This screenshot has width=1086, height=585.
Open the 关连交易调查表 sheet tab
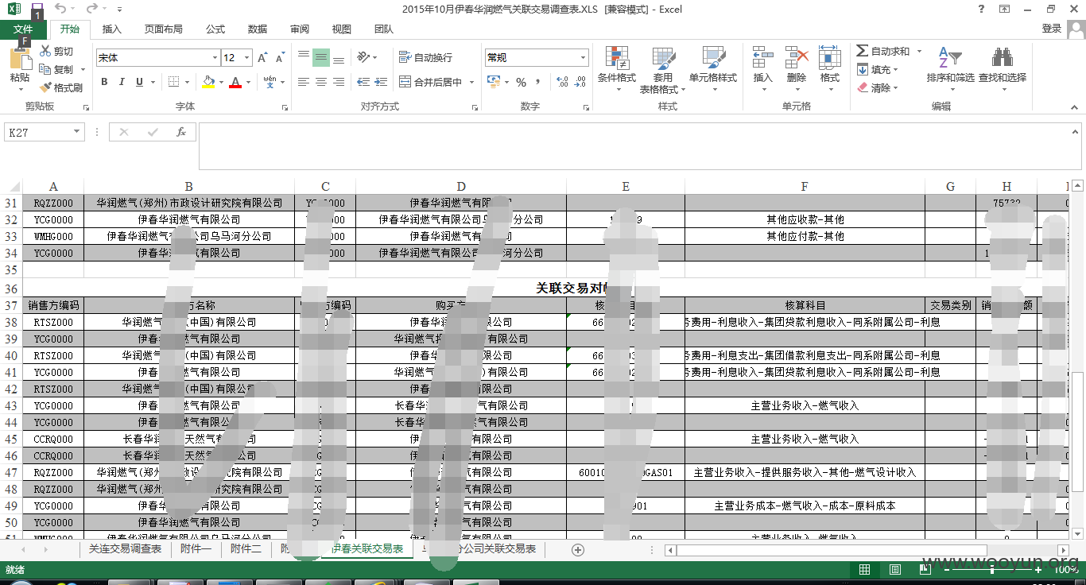point(125,549)
